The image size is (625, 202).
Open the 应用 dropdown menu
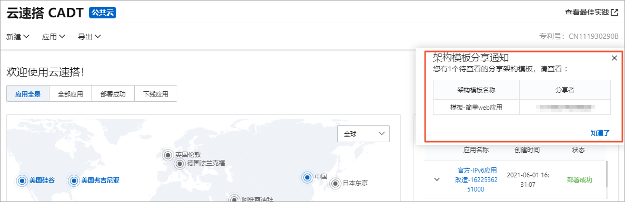click(x=54, y=37)
